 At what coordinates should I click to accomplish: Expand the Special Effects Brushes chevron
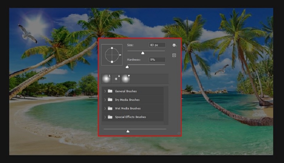(x=105, y=117)
